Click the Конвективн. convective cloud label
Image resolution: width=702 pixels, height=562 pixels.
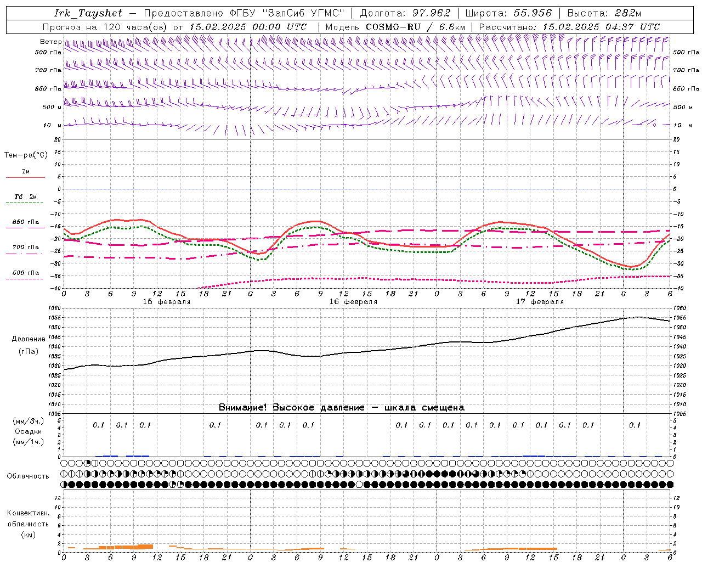click(x=28, y=513)
